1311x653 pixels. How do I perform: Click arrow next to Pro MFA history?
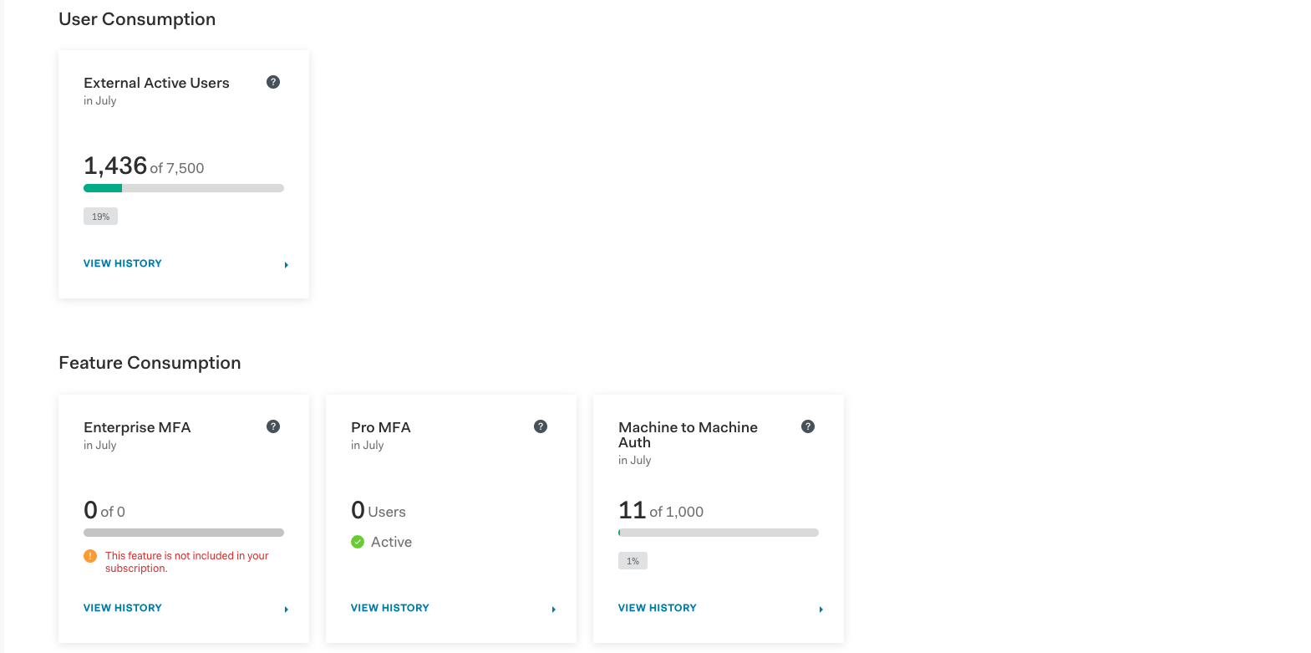(554, 610)
